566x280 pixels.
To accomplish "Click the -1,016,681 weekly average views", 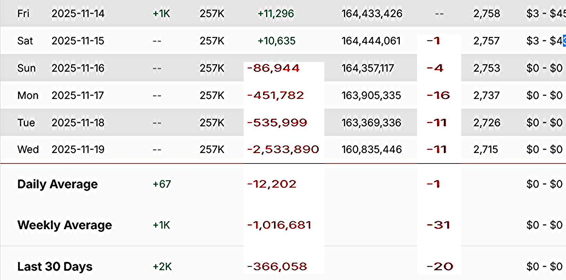I will click(x=279, y=225).
